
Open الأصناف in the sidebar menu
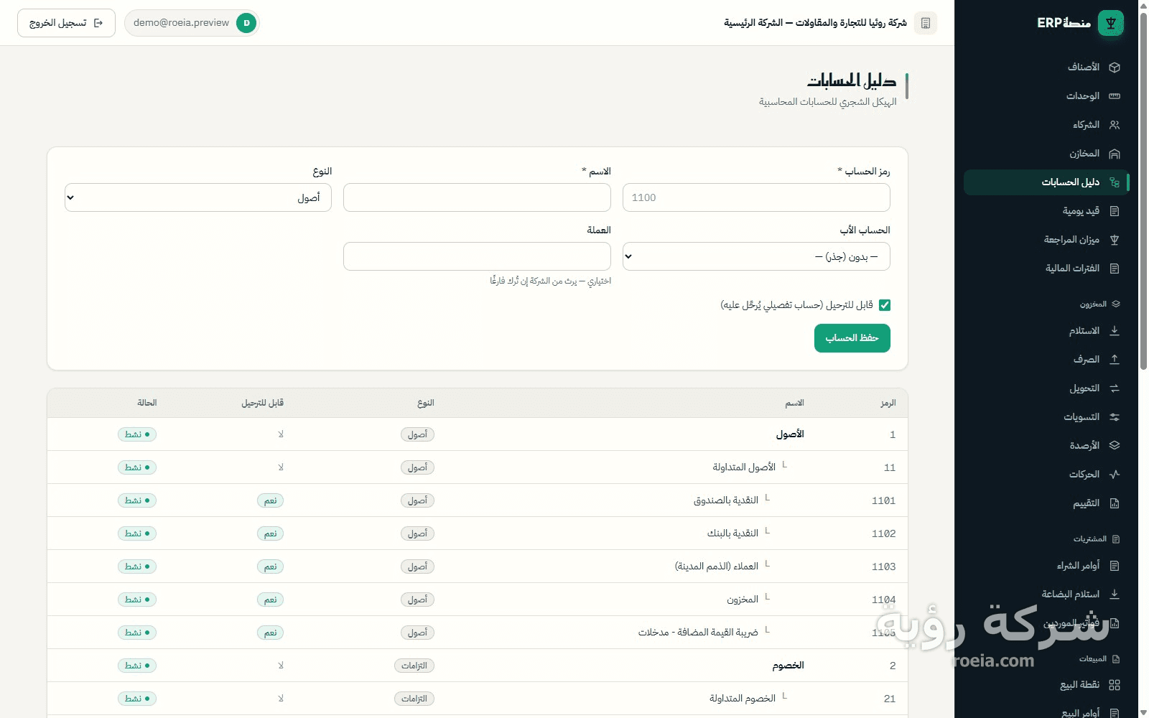point(1046,67)
